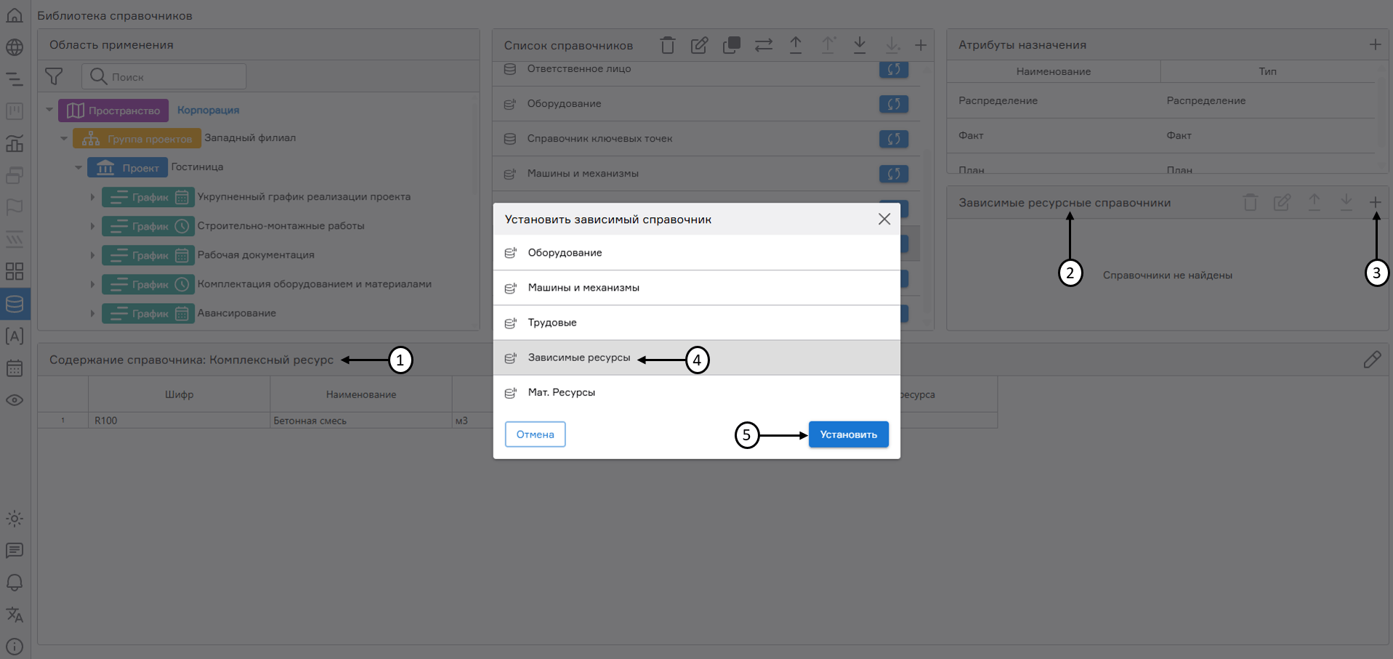Add a new directory with plus in Список справочников
1393x659 pixels.
[920, 46]
